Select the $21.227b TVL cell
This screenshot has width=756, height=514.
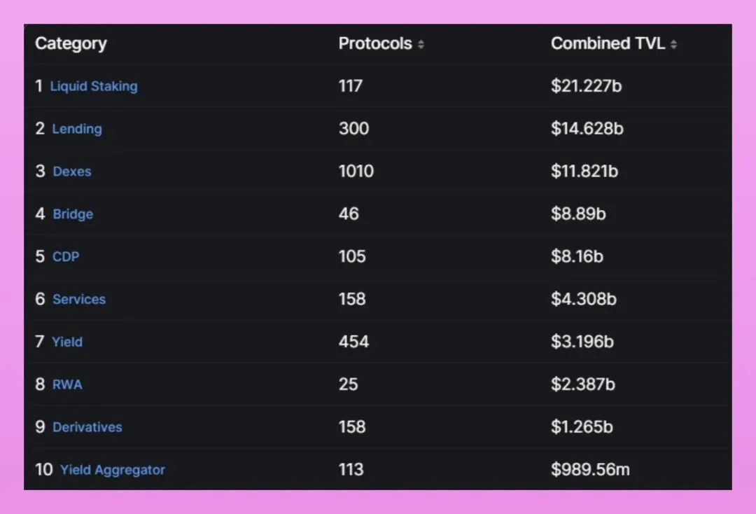point(586,86)
